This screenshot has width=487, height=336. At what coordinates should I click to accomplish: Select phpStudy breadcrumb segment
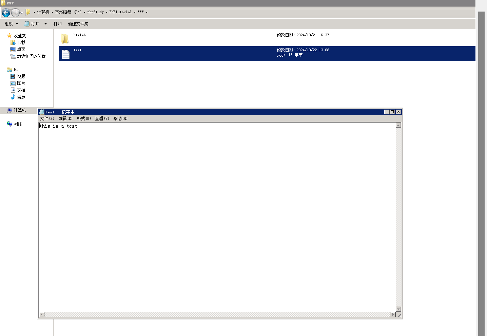pos(95,12)
